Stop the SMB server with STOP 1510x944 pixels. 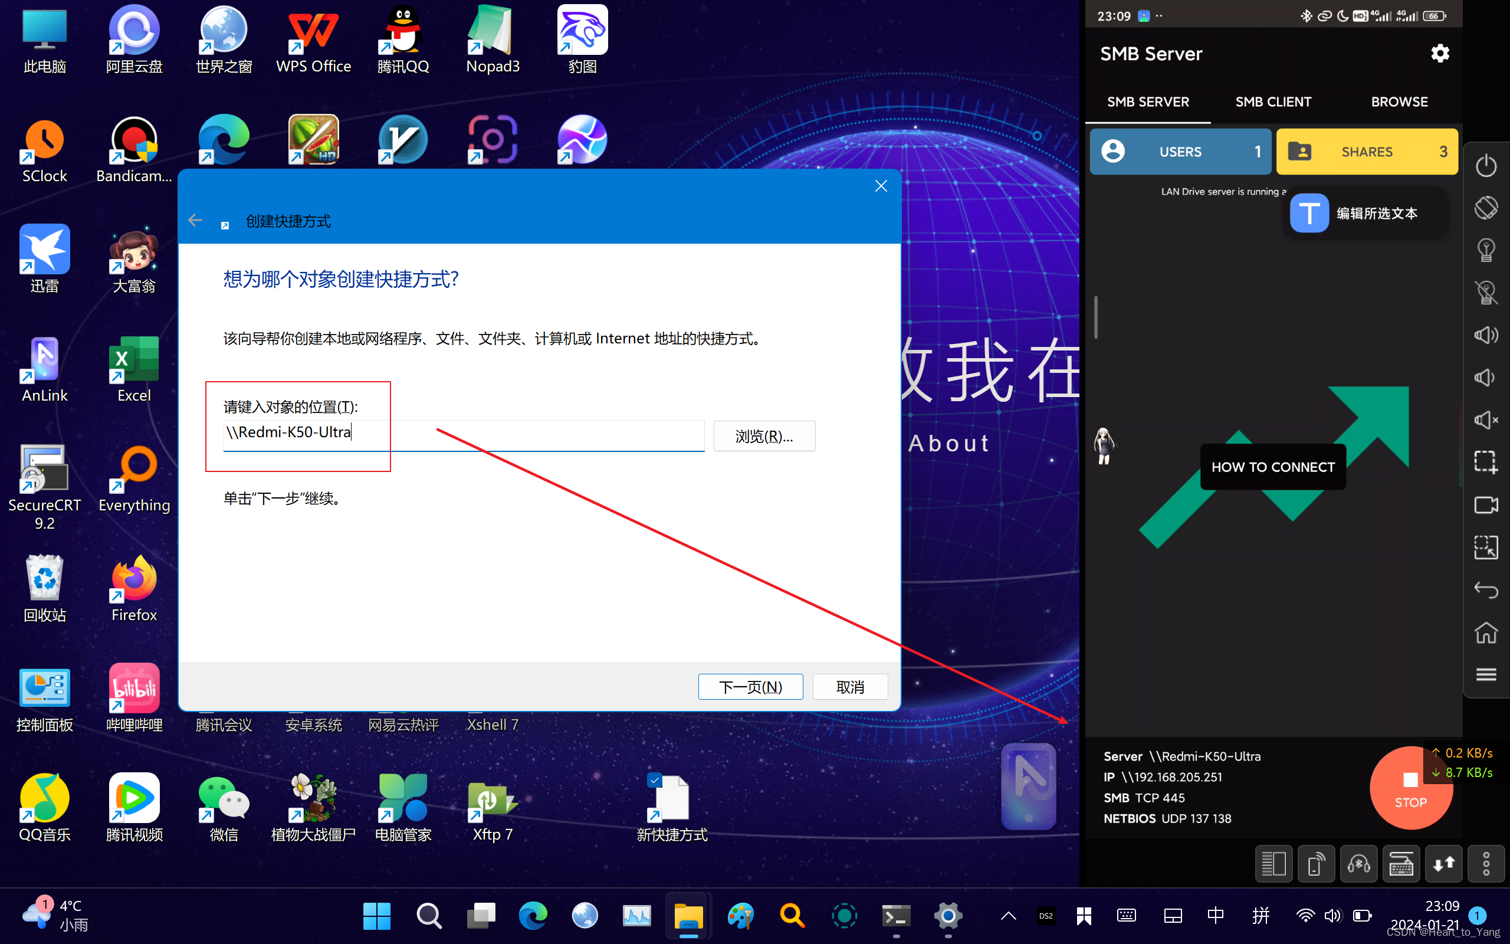(1410, 788)
